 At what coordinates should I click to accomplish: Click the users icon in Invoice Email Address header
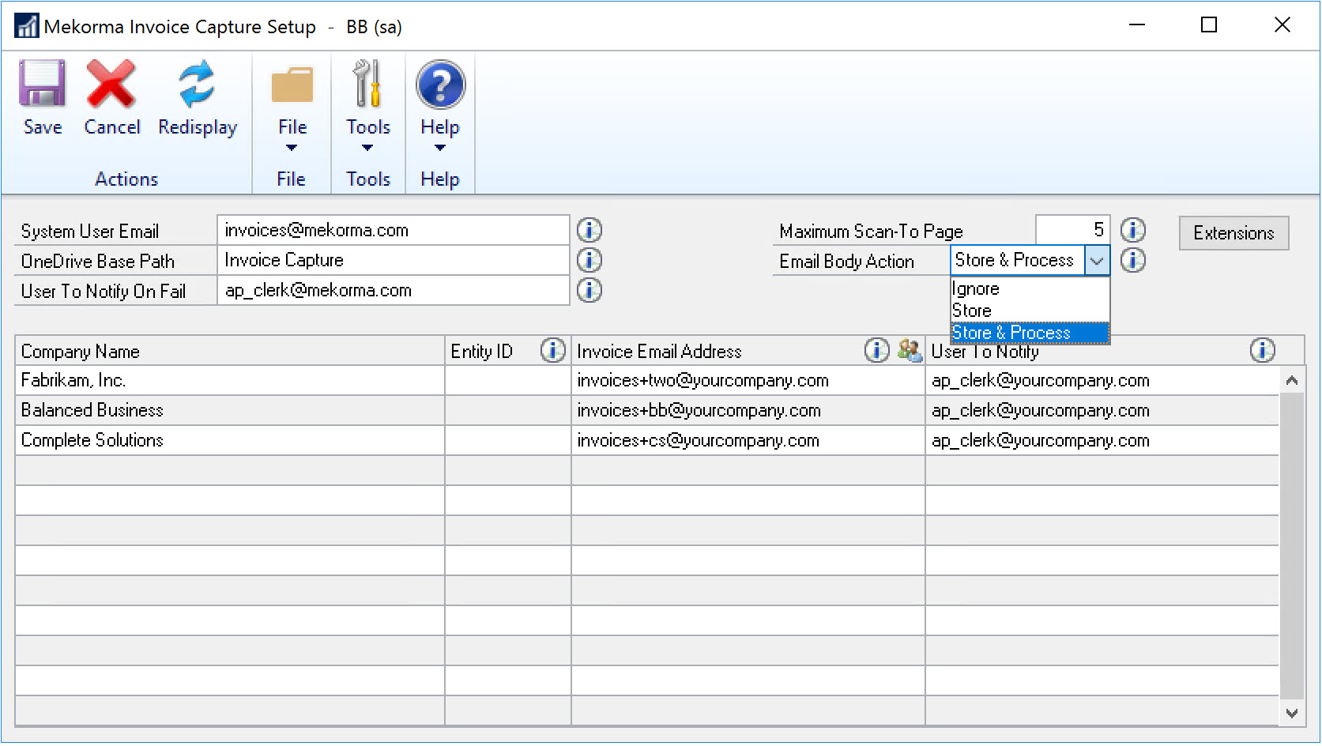pos(910,350)
